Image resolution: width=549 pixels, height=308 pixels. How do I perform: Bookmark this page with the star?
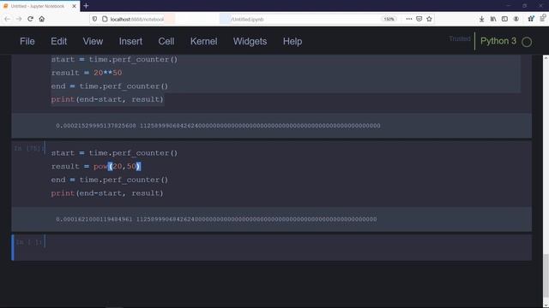[429, 19]
